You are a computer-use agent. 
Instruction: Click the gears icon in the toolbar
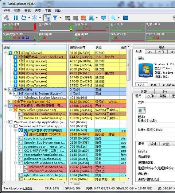pyautogui.click(x=7, y=18)
